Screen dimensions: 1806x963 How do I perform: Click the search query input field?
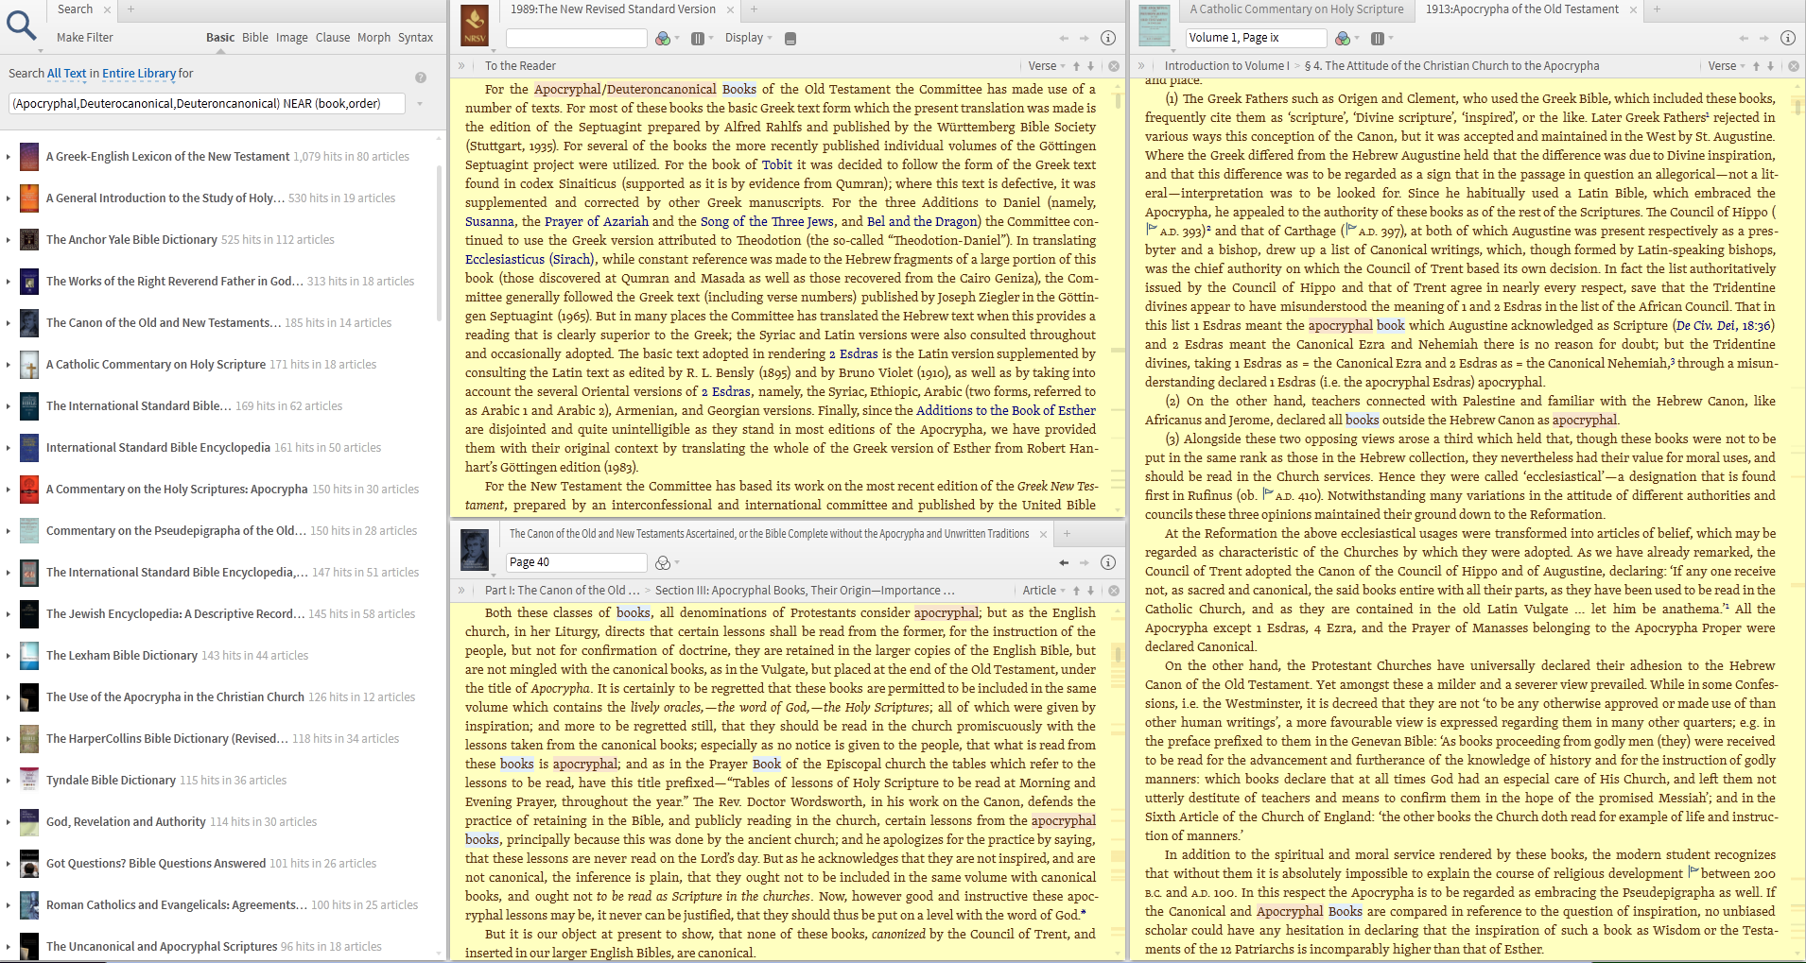pos(207,104)
